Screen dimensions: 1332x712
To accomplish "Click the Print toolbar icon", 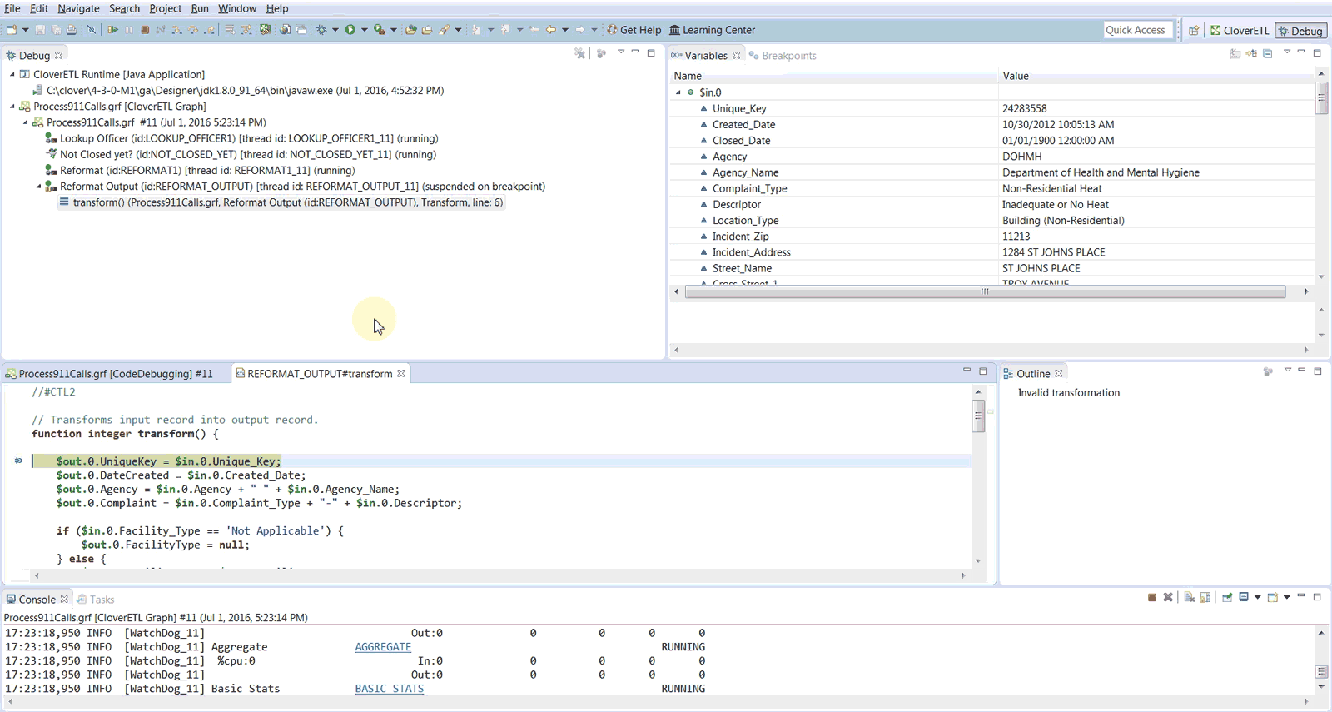I will tap(72, 30).
